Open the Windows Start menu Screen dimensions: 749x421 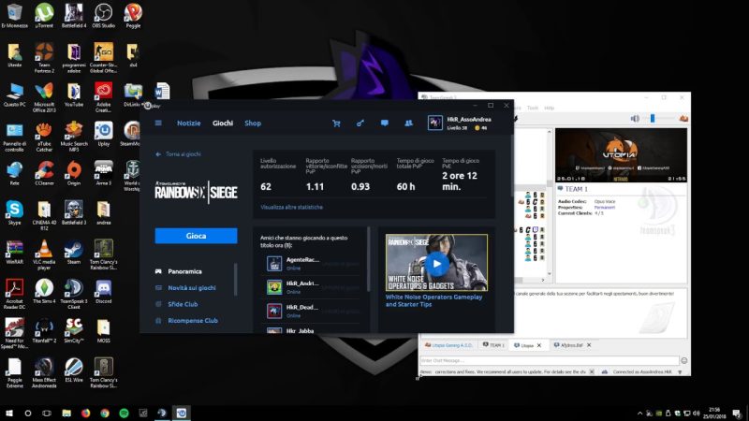click(x=8, y=413)
